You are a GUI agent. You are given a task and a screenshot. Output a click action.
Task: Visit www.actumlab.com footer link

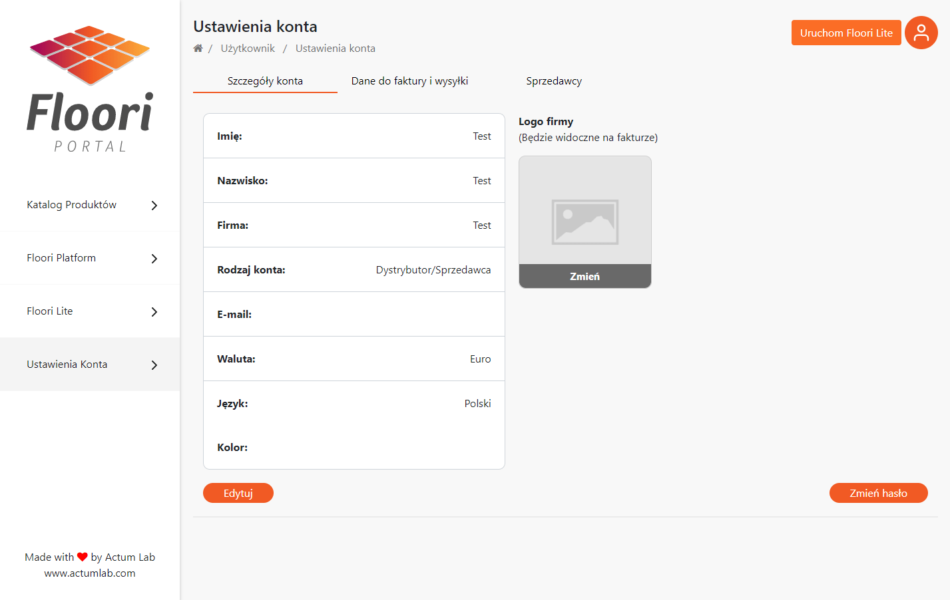coord(90,573)
